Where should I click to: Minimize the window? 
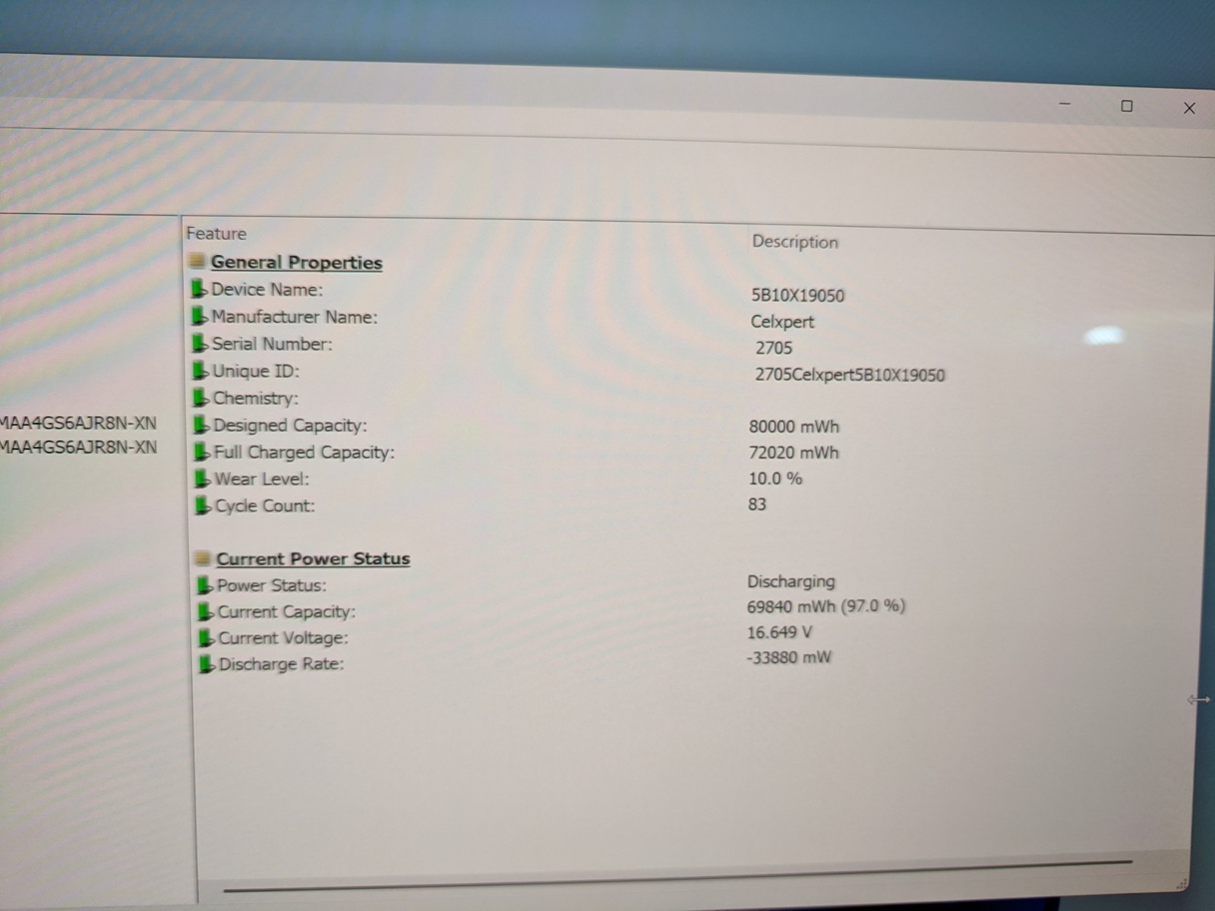pos(1065,103)
